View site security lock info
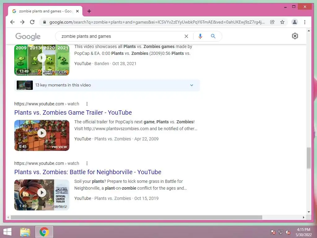 pos(45,22)
